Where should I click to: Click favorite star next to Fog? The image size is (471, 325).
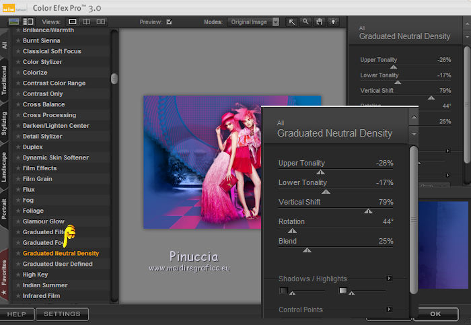[x=18, y=200]
